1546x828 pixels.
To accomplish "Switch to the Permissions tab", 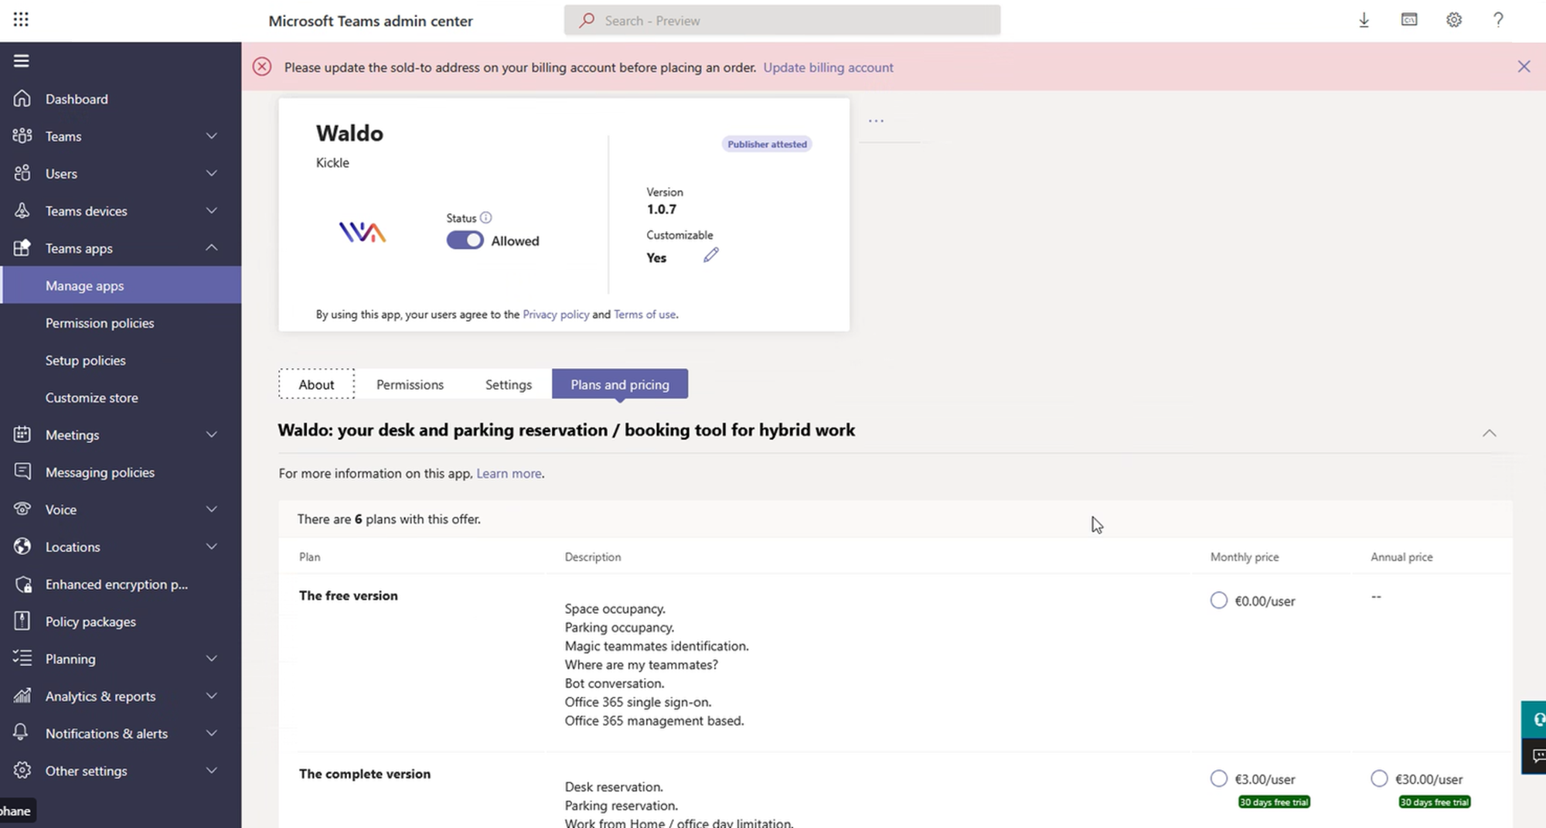I will click(x=410, y=384).
